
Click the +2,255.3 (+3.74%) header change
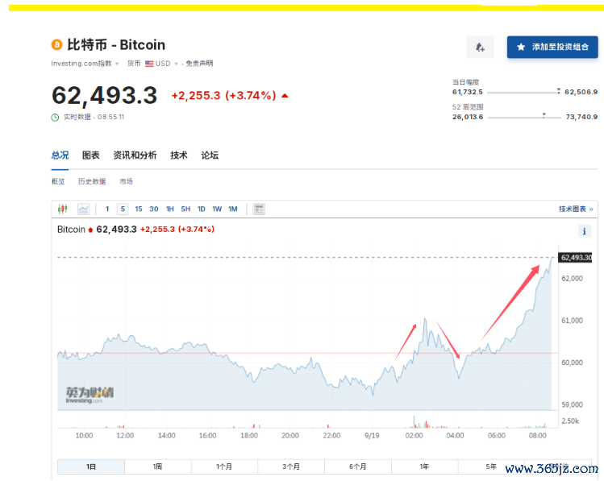224,95
